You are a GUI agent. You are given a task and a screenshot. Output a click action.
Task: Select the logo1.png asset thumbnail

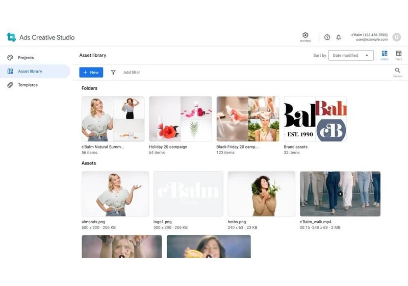coord(188,194)
